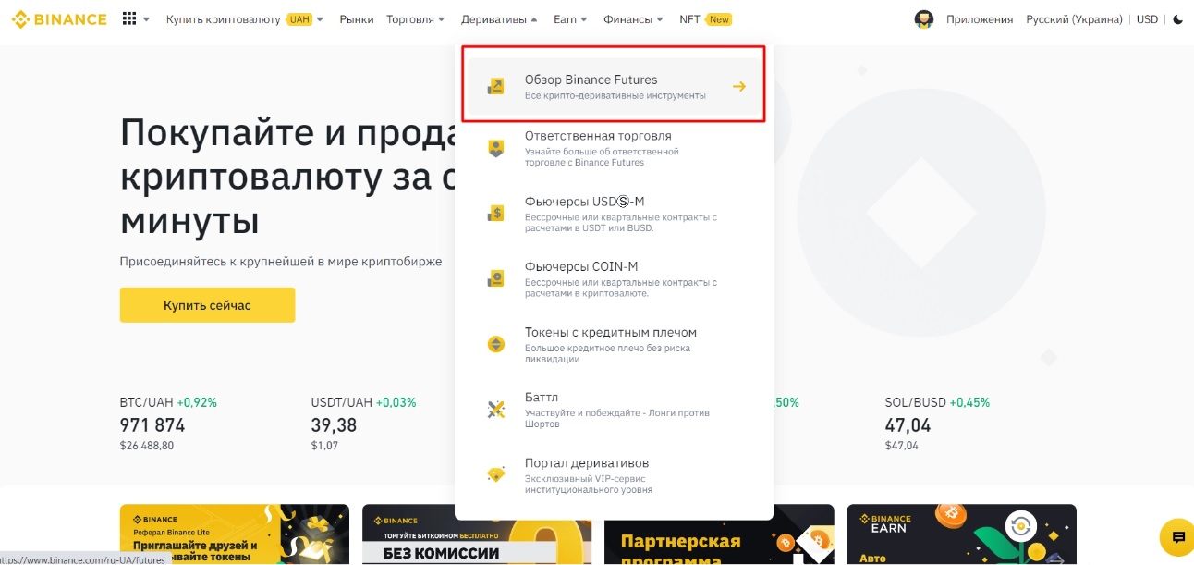Open the Рынки menu item
Viewport: 1194px width, 565px height.
click(357, 19)
